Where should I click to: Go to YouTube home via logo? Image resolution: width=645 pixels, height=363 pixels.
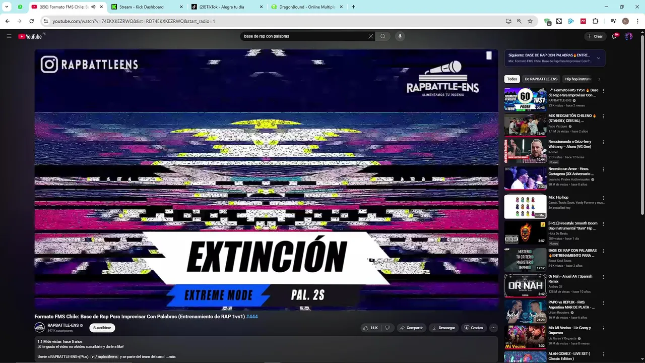tap(31, 36)
